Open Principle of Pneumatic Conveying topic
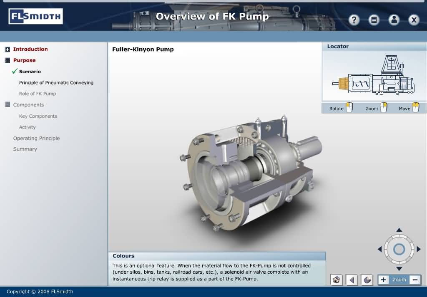This screenshot has height=297, width=427. (56, 83)
